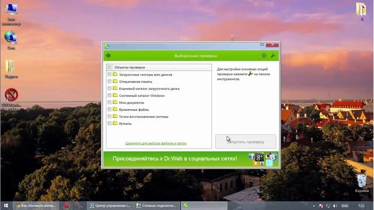The image size is (374, 210).
Task: Tick the Системный каталог Windows checkbox
Action: [x=109, y=96]
